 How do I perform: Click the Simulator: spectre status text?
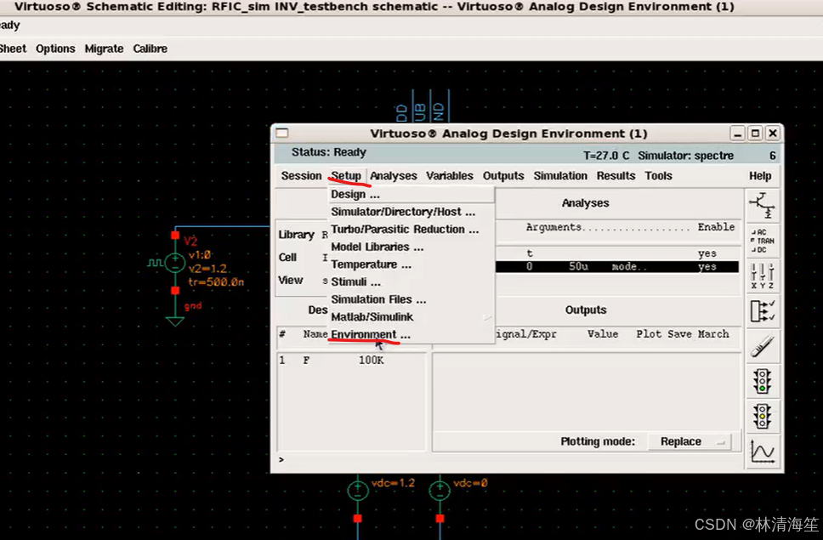tap(685, 156)
